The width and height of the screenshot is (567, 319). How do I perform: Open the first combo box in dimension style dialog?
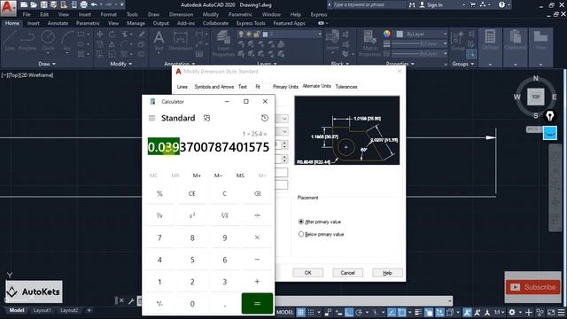click(282, 118)
